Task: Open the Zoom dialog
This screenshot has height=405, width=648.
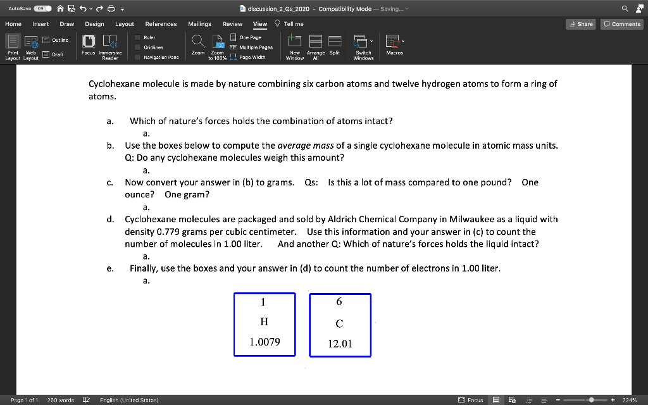Action: pos(197,47)
